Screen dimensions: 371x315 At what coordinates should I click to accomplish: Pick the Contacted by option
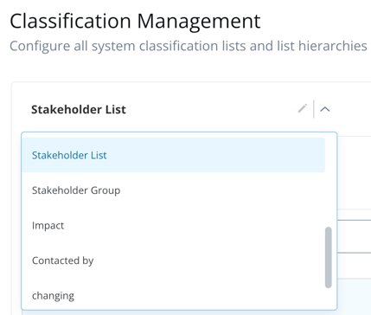[174, 260]
